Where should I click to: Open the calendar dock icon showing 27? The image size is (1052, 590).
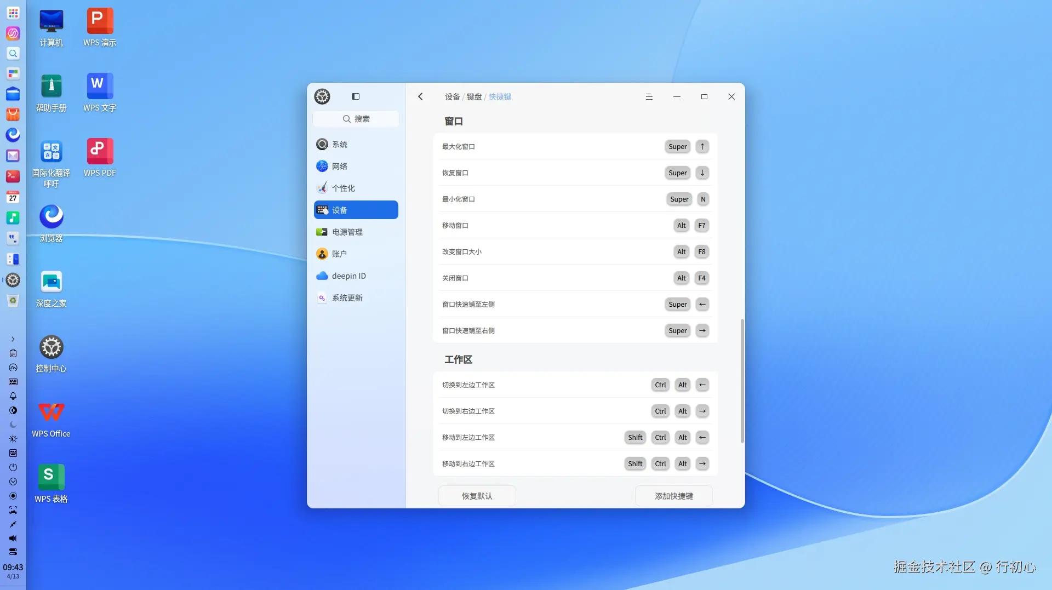click(13, 197)
